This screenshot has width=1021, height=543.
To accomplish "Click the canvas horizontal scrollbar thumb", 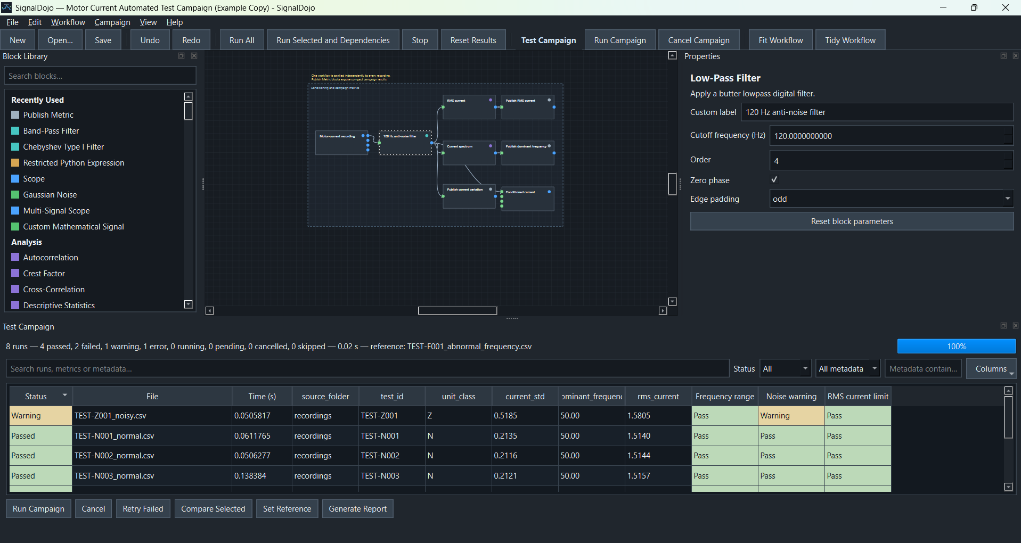I will [x=458, y=311].
